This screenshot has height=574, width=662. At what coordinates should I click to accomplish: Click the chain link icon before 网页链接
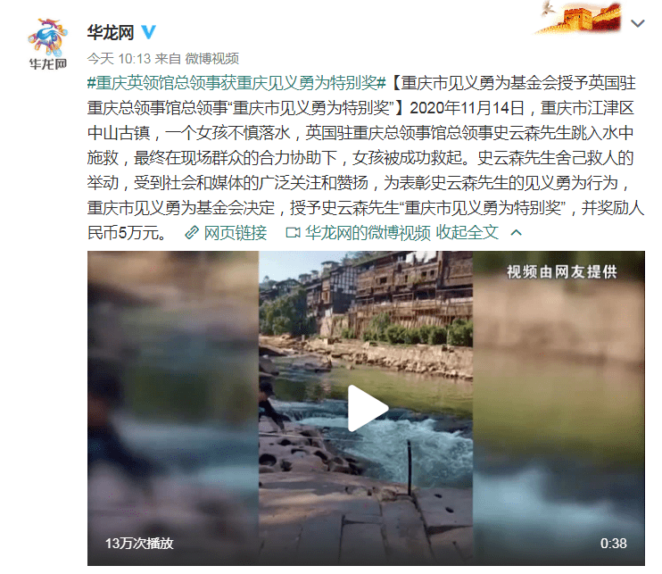[x=192, y=232]
